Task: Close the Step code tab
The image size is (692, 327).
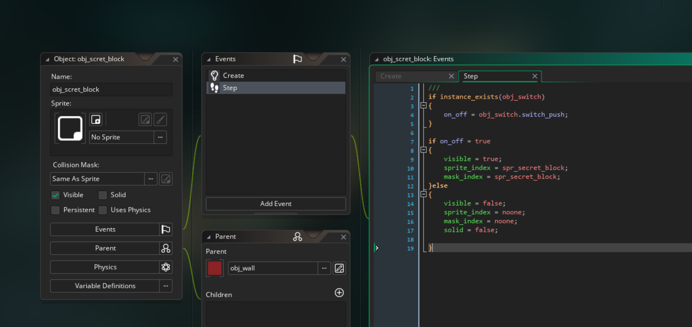Action: [x=535, y=76]
